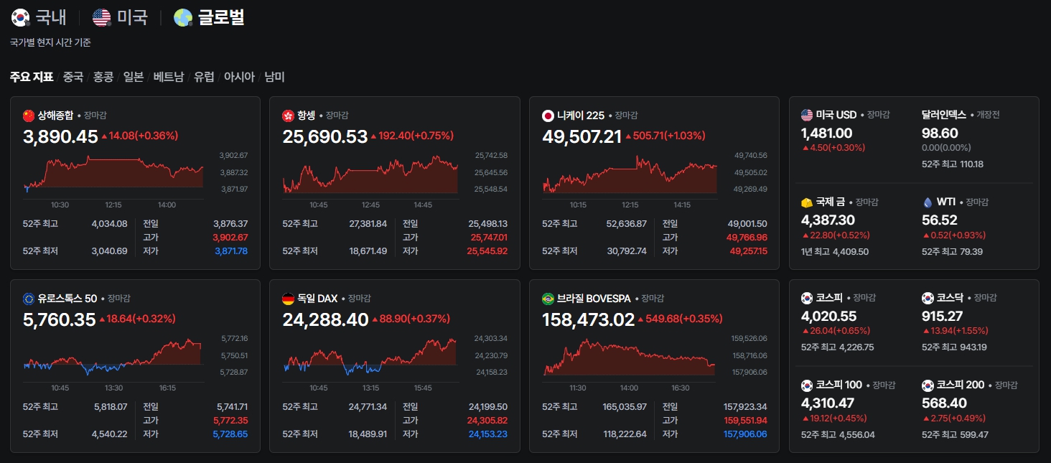This screenshot has width=1051, height=463.
Task: Click the 항셍 intraday price chart
Action: [370, 173]
